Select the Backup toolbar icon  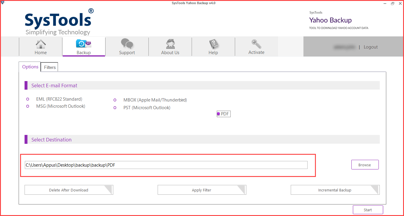(x=84, y=44)
